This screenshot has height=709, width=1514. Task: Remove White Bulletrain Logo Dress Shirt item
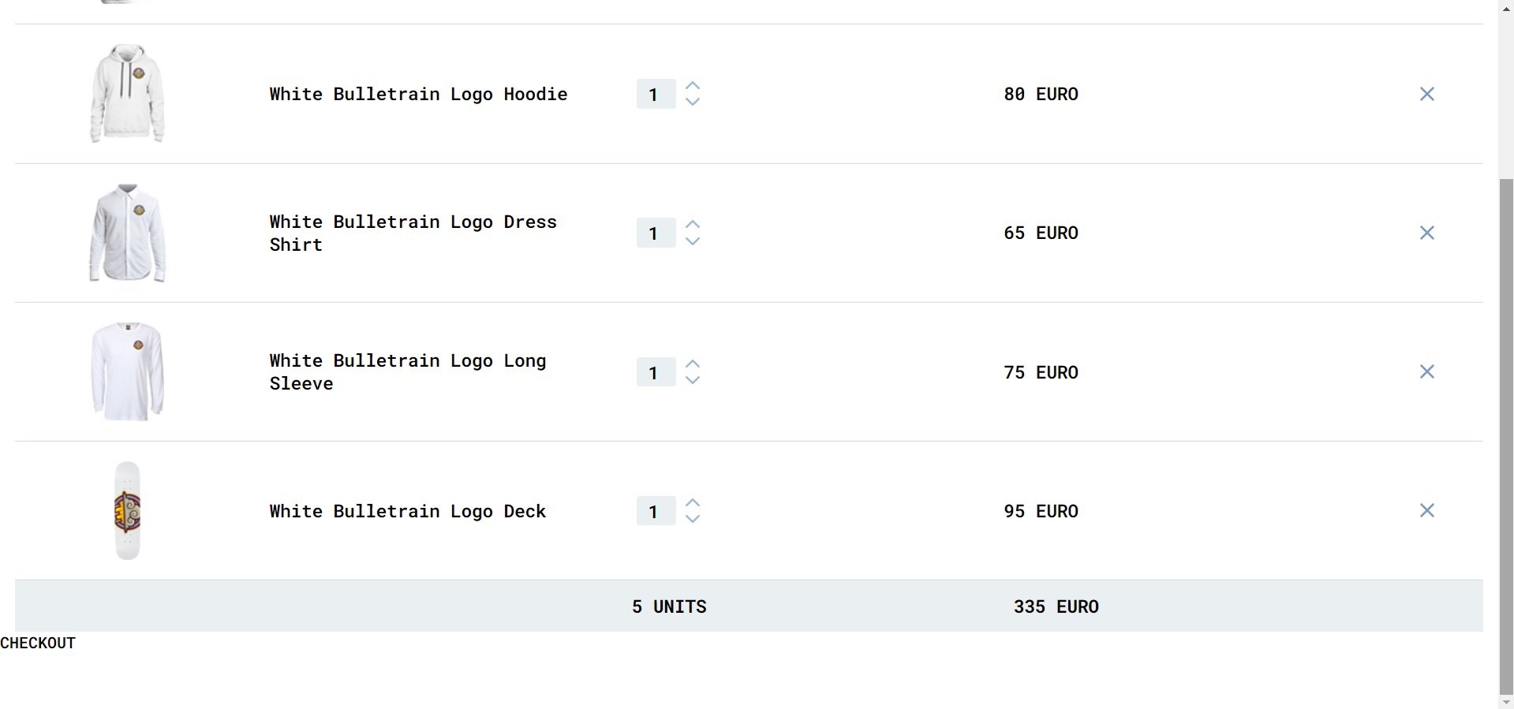(x=1426, y=233)
